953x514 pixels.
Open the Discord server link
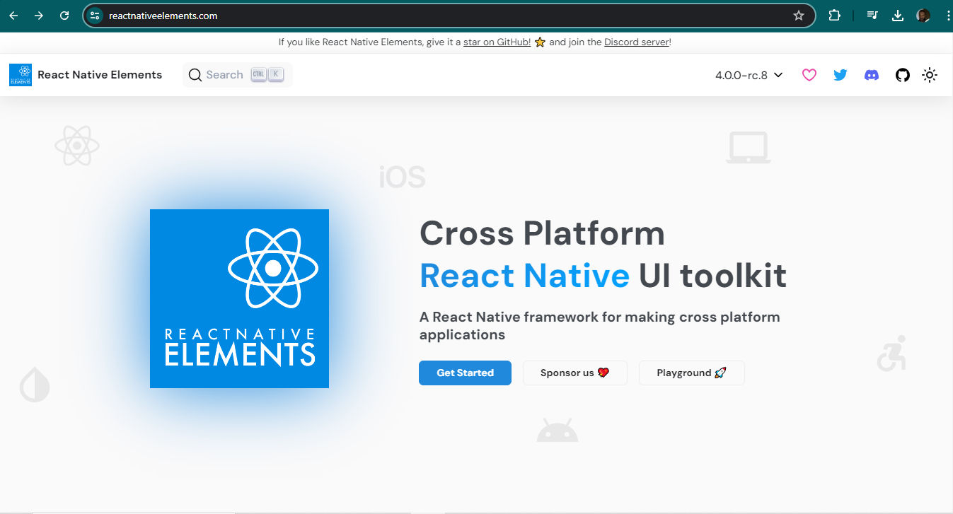(x=635, y=42)
